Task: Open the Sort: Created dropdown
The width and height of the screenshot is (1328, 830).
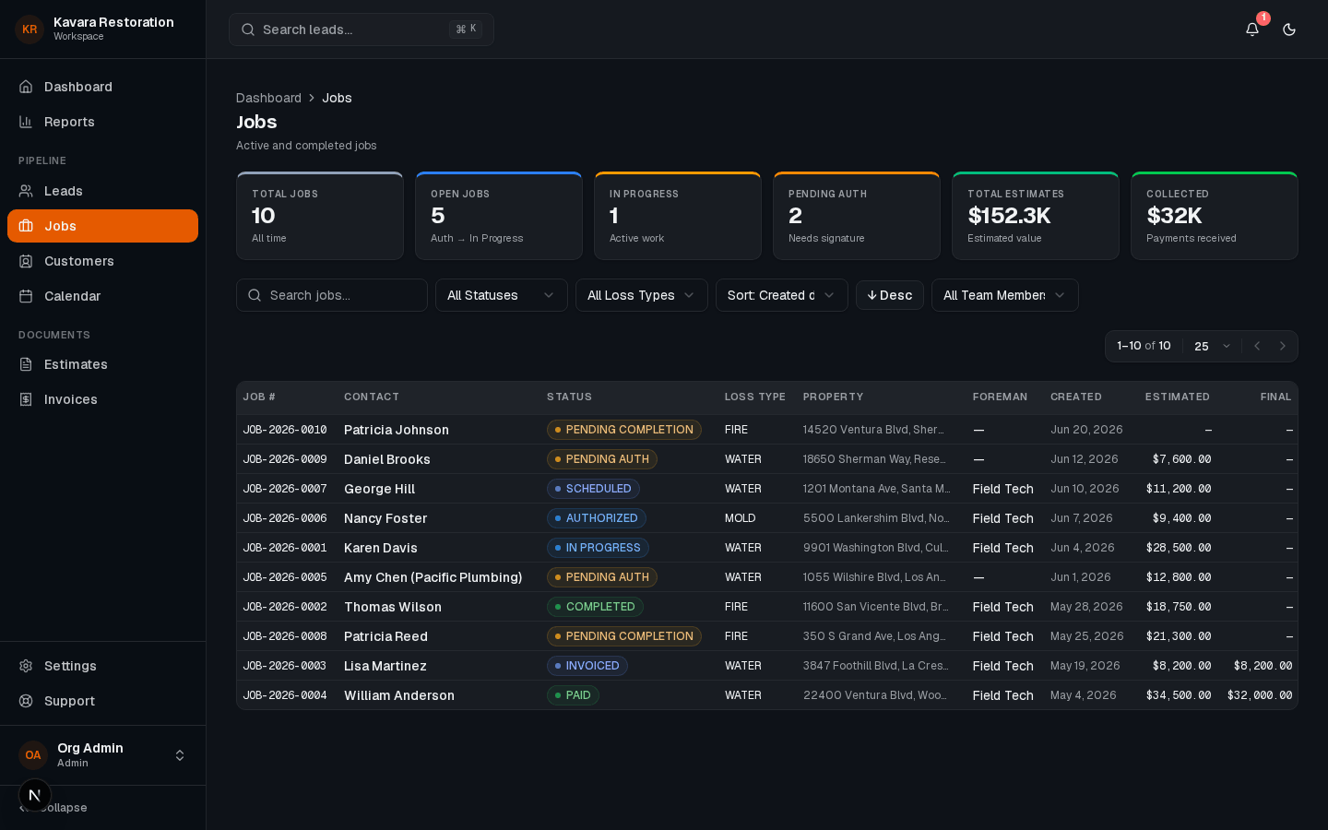Action: coord(782,295)
